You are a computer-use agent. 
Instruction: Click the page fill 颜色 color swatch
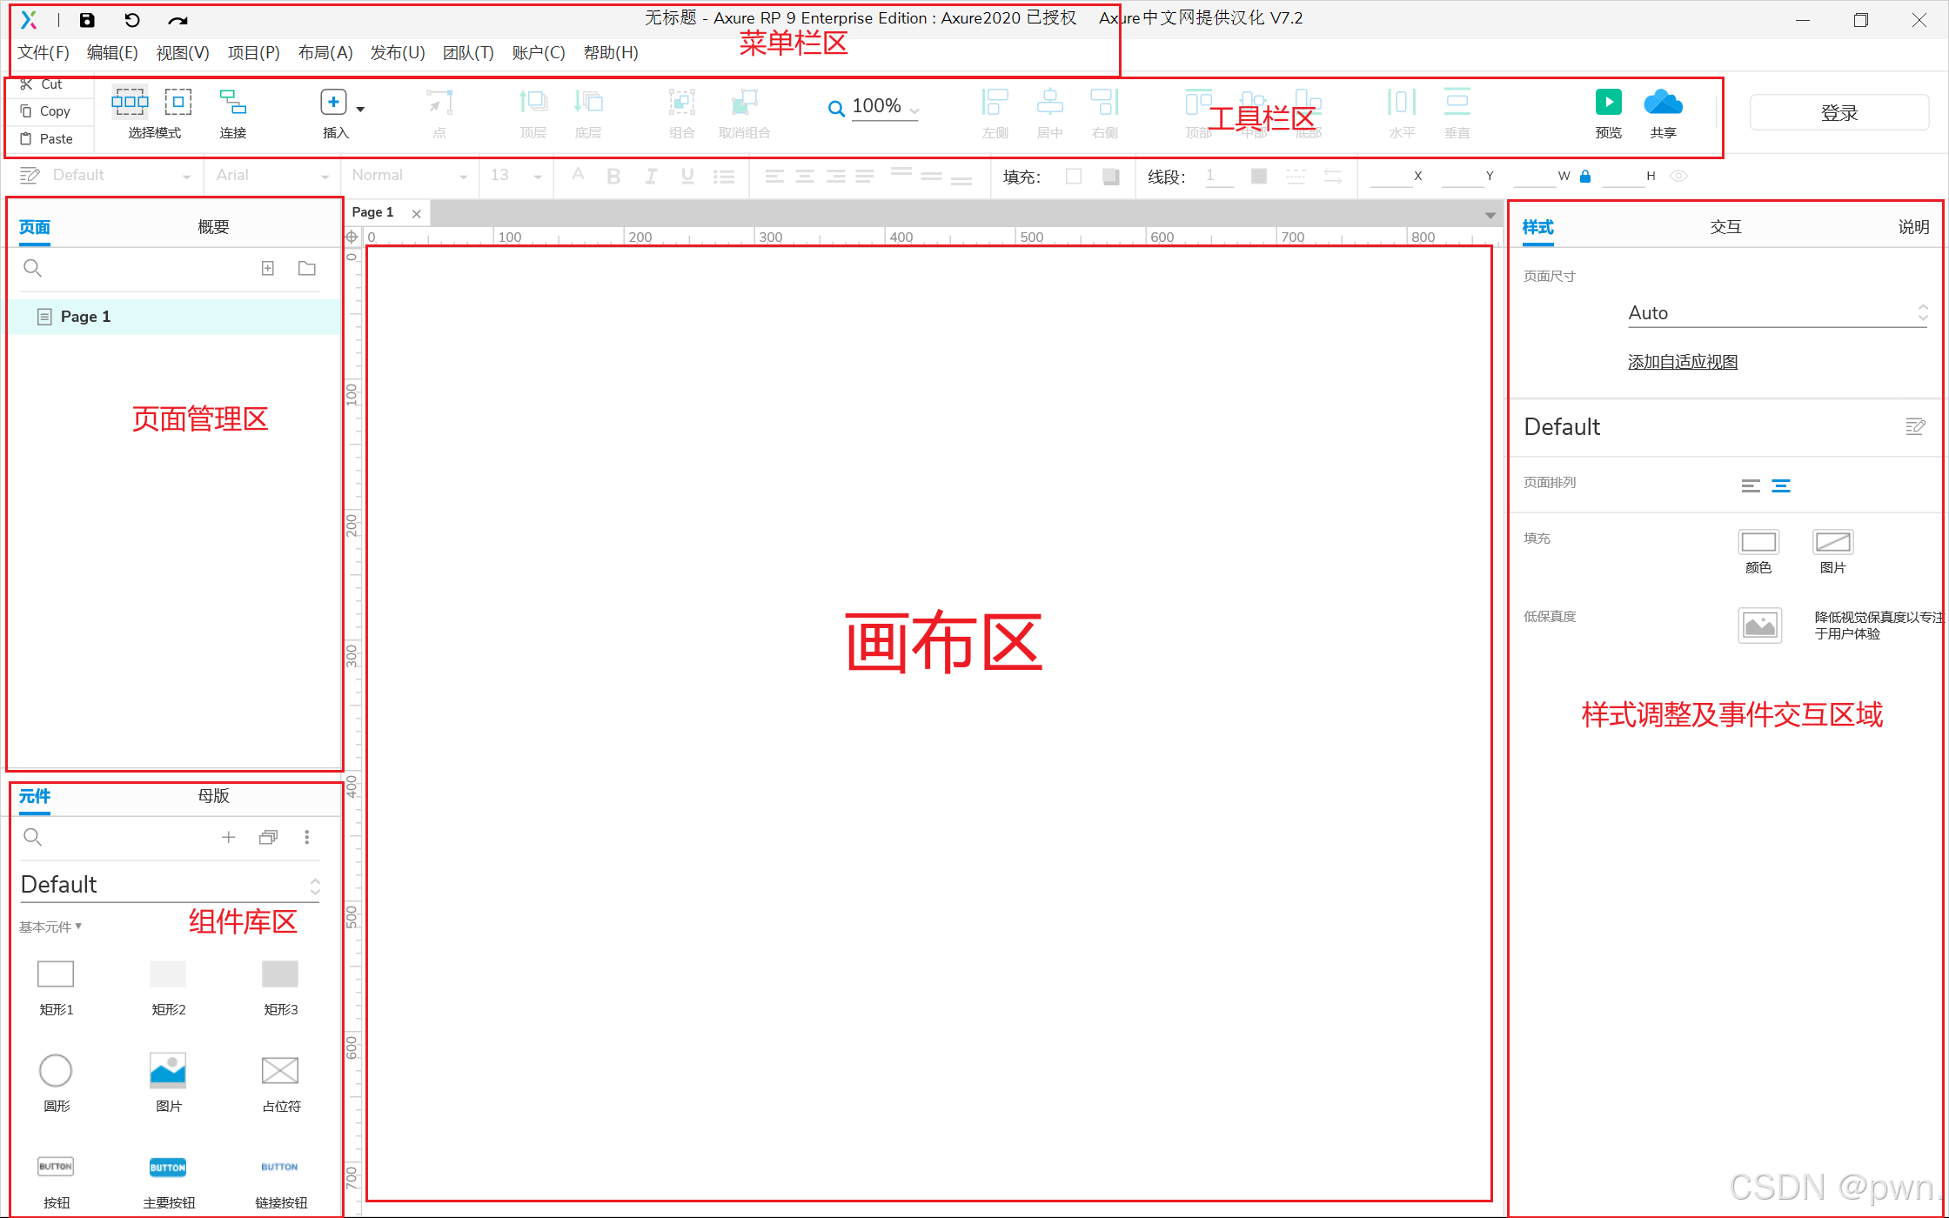point(1758,542)
